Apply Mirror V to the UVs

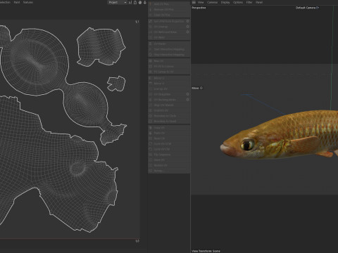click(x=169, y=84)
